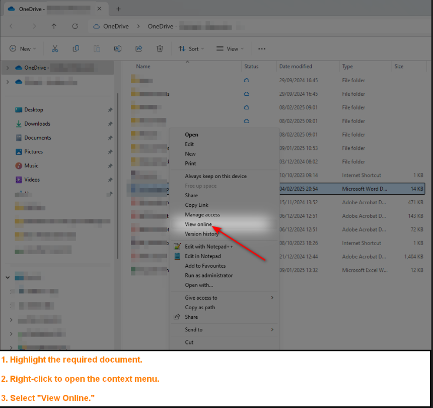This screenshot has width=433, height=408.
Task: Select View online in context menu
Action: (x=198, y=224)
